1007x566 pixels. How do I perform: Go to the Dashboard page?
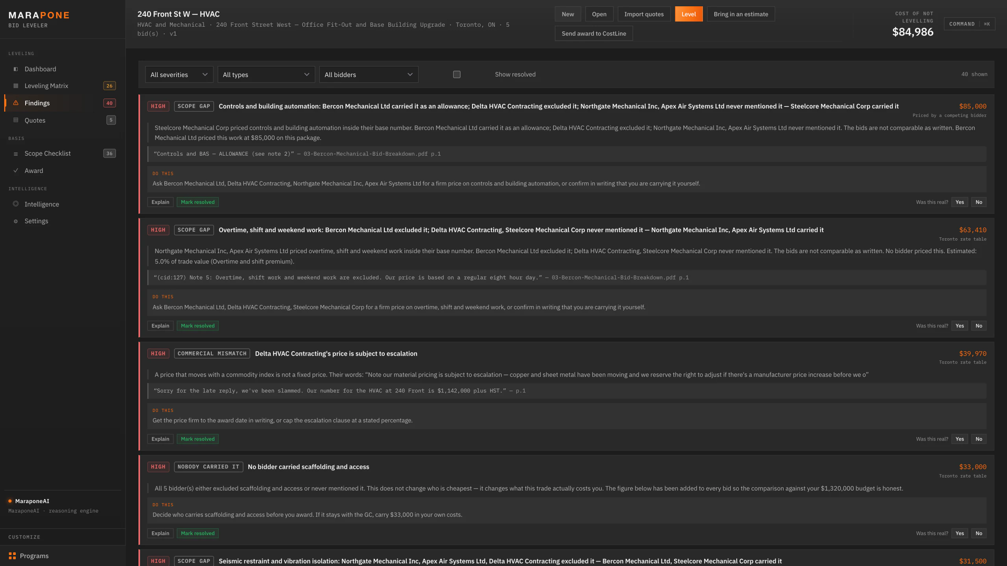point(63,69)
